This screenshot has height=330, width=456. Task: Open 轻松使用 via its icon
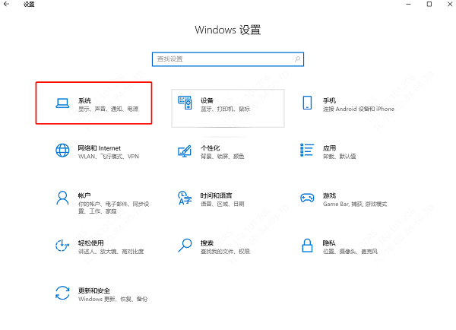pyautogui.click(x=62, y=245)
